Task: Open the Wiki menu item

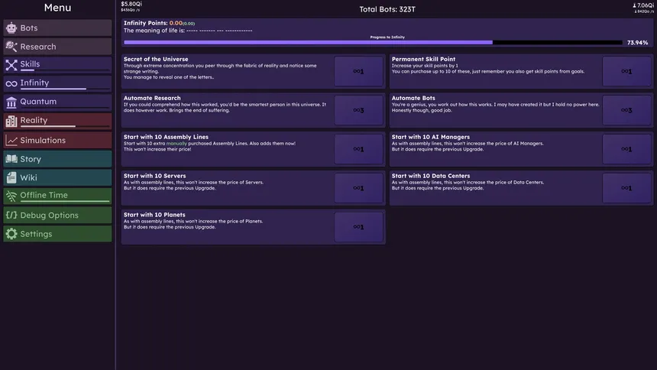Action: [57, 177]
